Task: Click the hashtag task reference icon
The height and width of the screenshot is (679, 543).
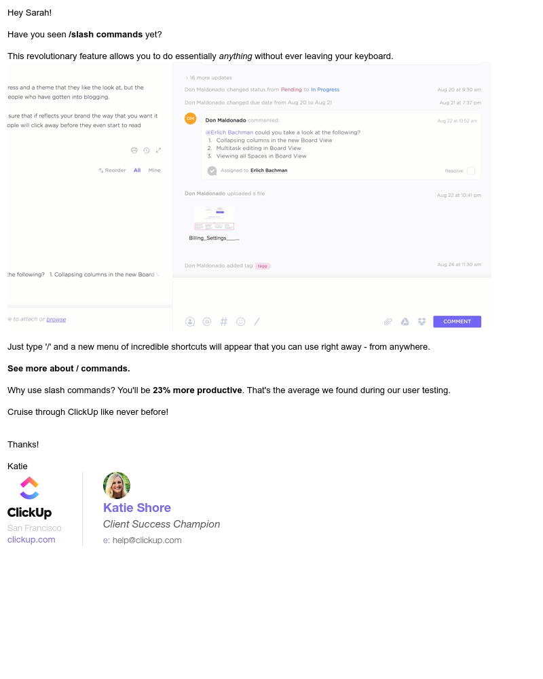Action: click(224, 322)
